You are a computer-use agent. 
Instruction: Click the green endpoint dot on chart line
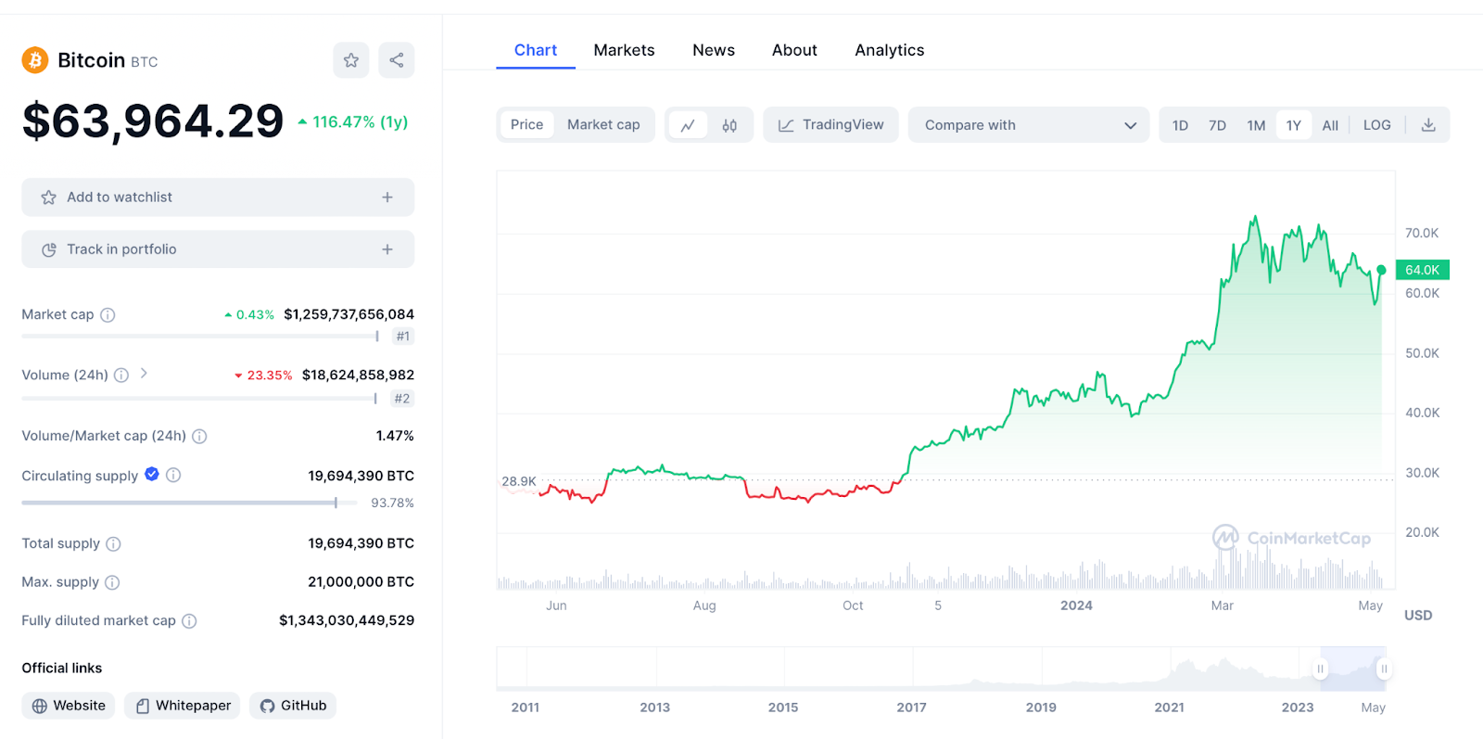tap(1381, 270)
